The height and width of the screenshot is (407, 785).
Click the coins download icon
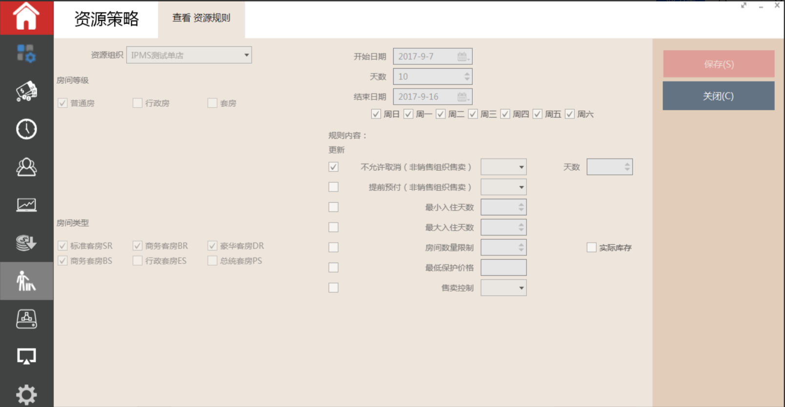(x=26, y=243)
